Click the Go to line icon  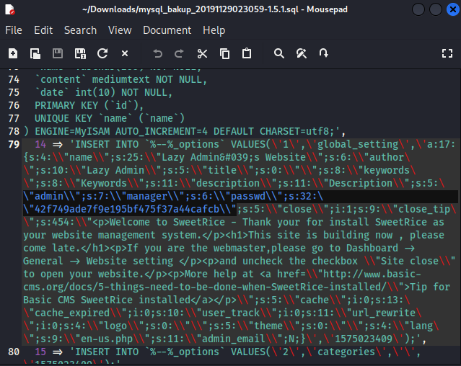click(324, 53)
